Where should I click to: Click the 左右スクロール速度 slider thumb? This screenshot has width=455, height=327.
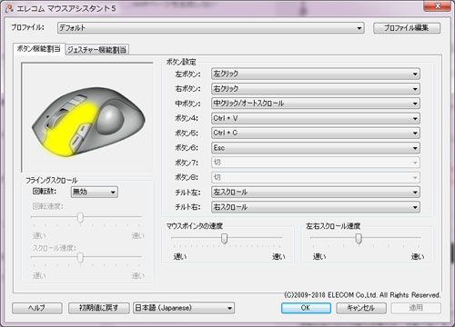coord(359,238)
